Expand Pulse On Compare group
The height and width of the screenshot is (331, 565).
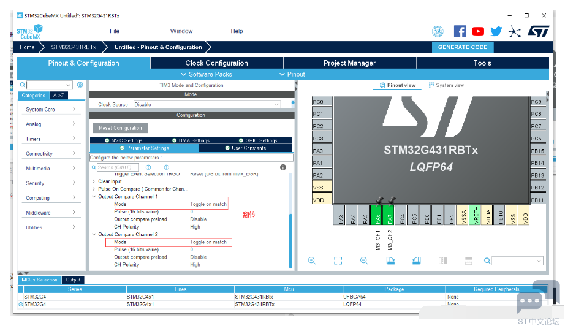pyautogui.click(x=94, y=189)
